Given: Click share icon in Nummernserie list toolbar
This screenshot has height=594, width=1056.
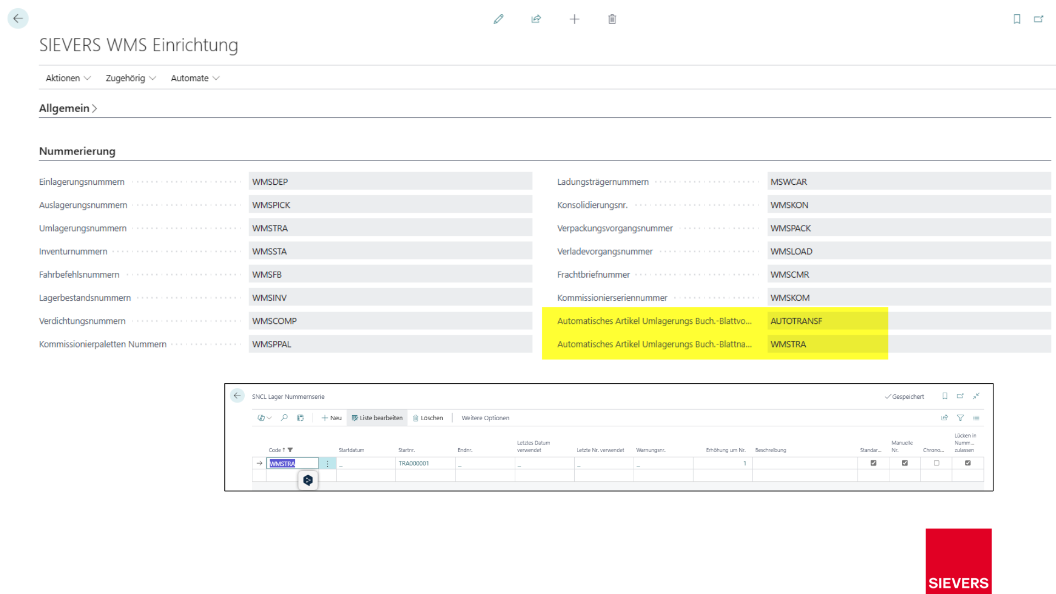Looking at the screenshot, I should pyautogui.click(x=944, y=418).
